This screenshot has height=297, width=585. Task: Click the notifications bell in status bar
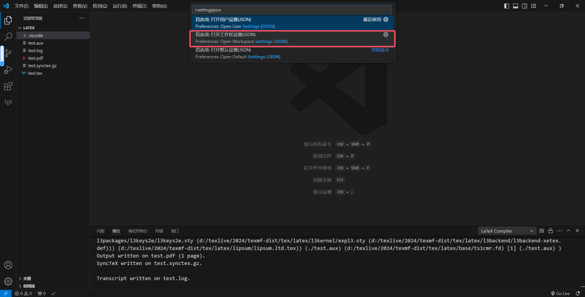tap(578, 293)
